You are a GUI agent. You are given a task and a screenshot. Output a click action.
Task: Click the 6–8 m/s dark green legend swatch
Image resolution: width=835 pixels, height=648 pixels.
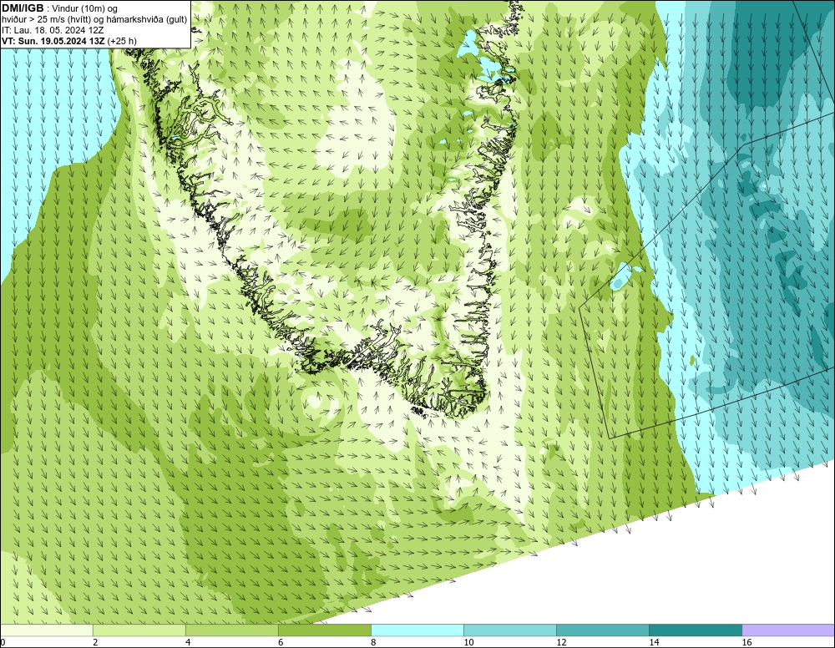pos(325,630)
